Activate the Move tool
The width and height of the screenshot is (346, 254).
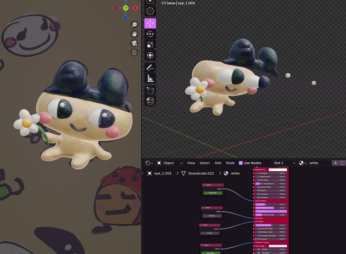[x=150, y=23]
